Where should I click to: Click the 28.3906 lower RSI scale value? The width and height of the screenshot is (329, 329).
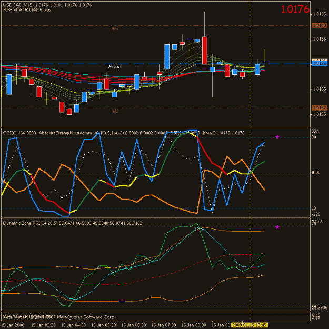(x=320, y=308)
